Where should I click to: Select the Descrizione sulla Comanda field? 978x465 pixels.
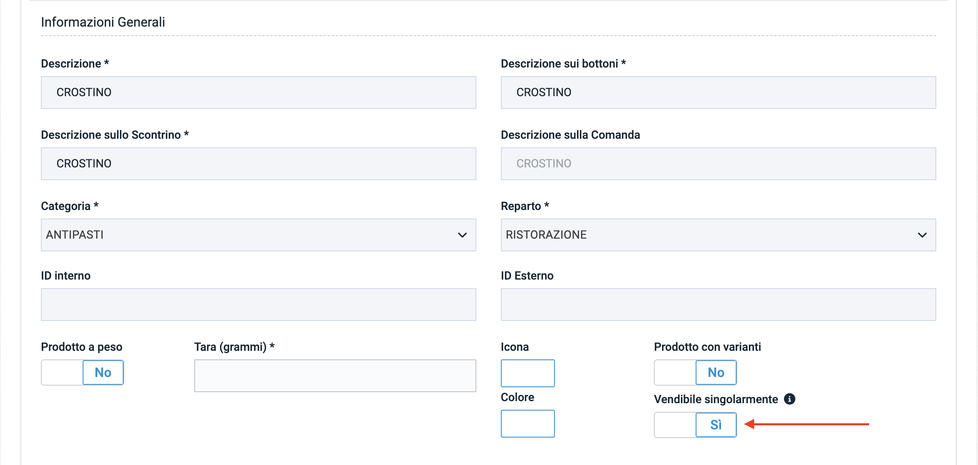(x=718, y=164)
